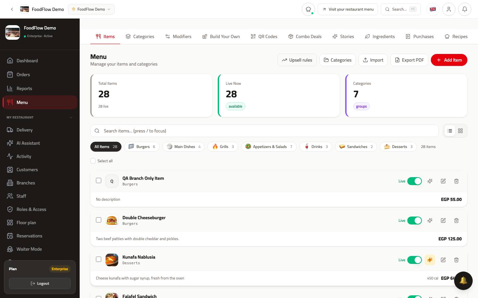Delete the Kunafa Nablusia item
This screenshot has height=298, width=478.
[456, 260]
